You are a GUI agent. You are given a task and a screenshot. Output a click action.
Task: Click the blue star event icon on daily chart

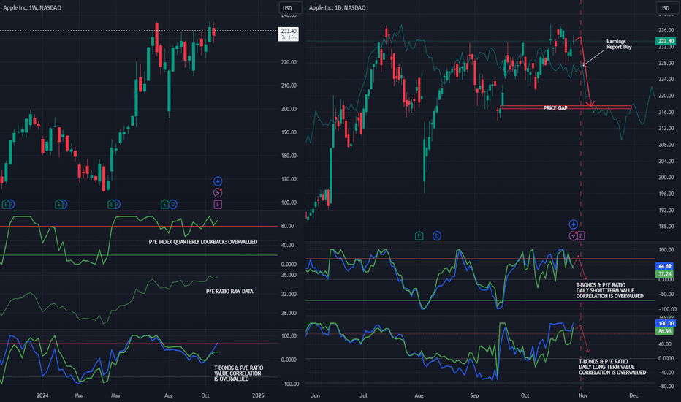(x=574, y=224)
